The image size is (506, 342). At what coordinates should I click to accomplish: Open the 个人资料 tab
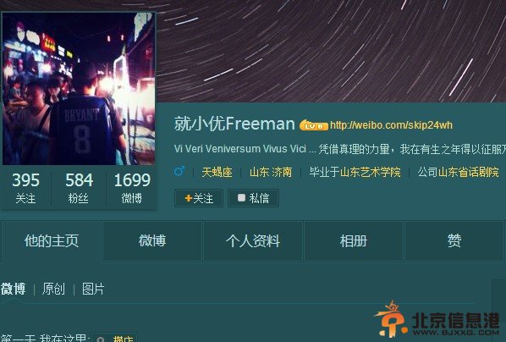[x=253, y=241]
